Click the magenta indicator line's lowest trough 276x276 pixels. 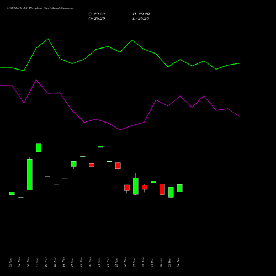click(120, 130)
